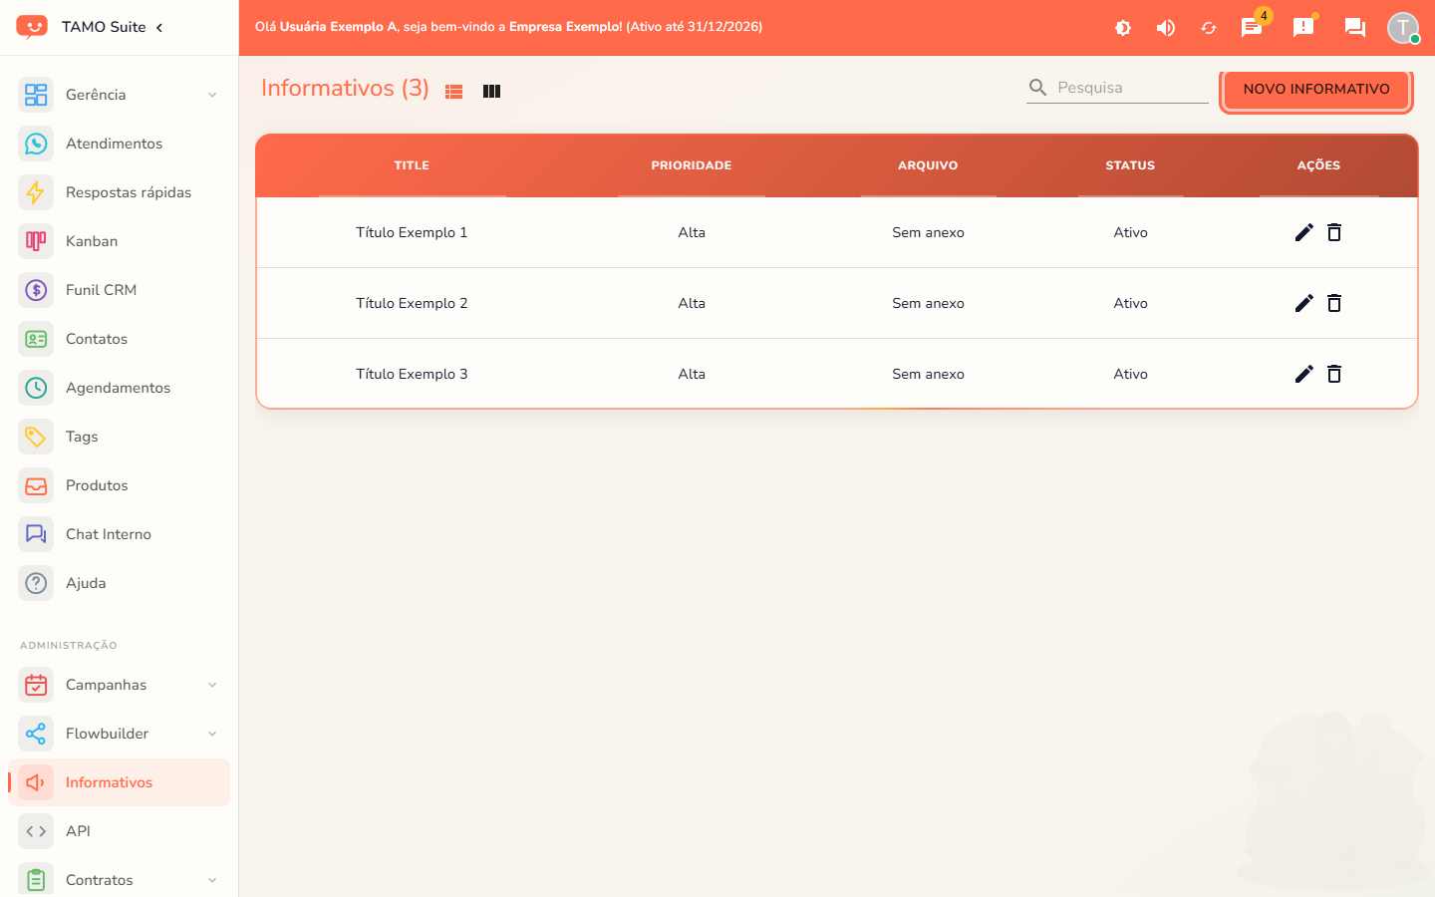Sort by TITLE column header
Screen dimensions: 1435x897
point(412,165)
